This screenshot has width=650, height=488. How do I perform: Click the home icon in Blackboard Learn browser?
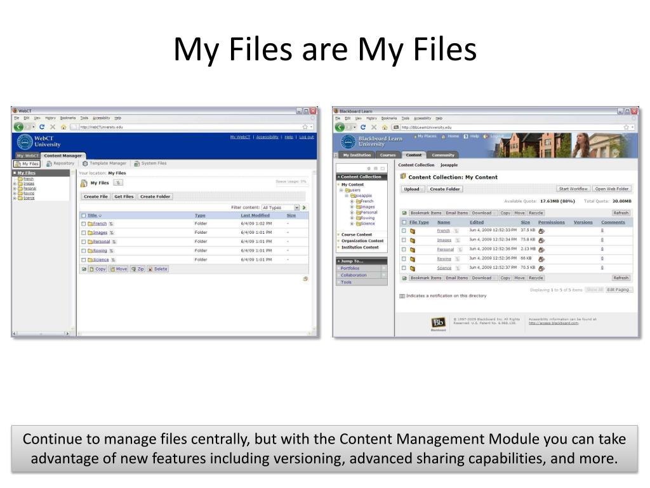coord(385,127)
